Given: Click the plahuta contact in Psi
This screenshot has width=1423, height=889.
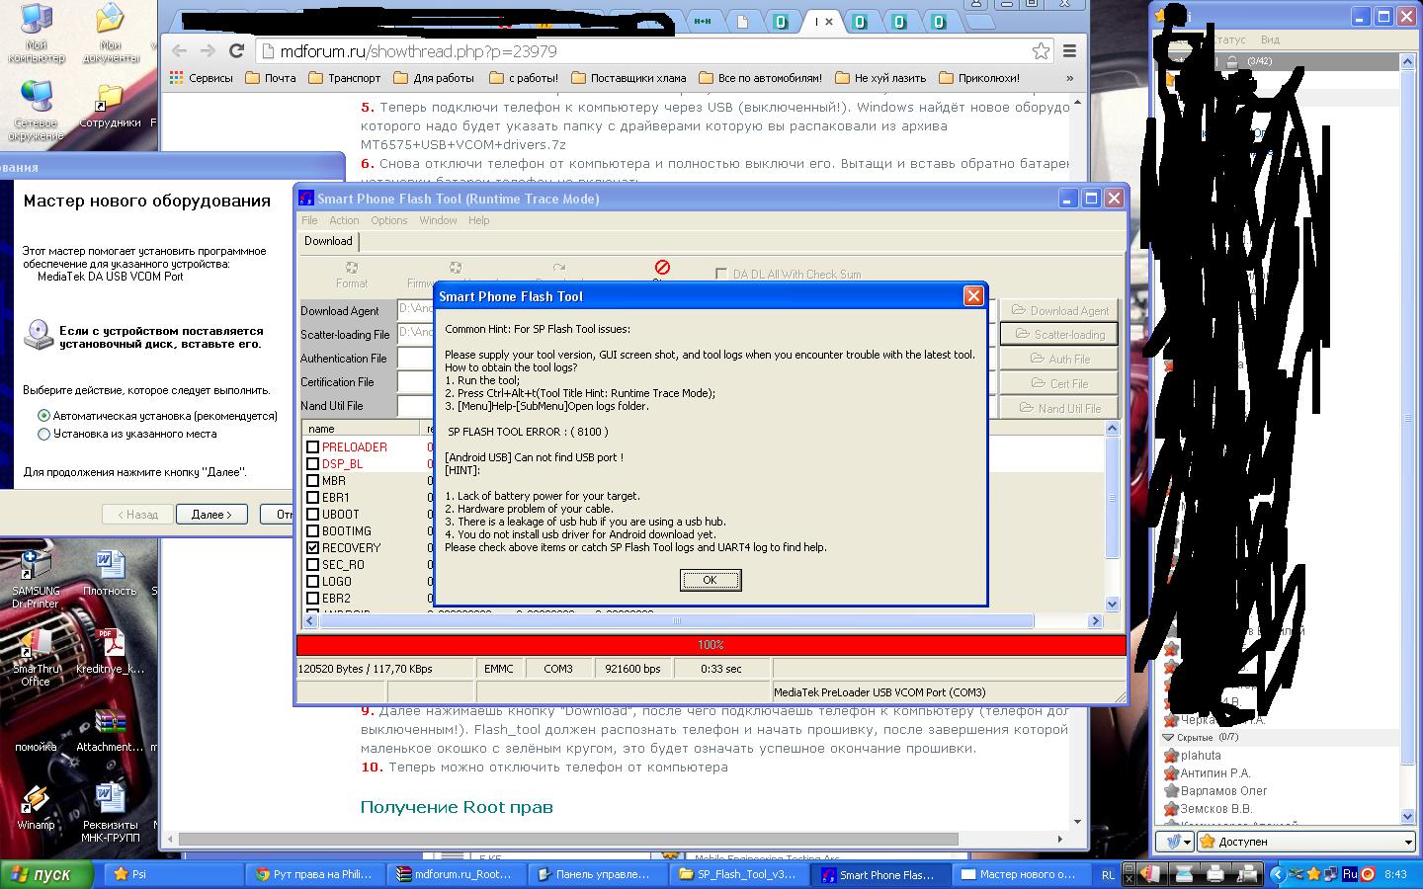Looking at the screenshot, I should pyautogui.click(x=1200, y=756).
